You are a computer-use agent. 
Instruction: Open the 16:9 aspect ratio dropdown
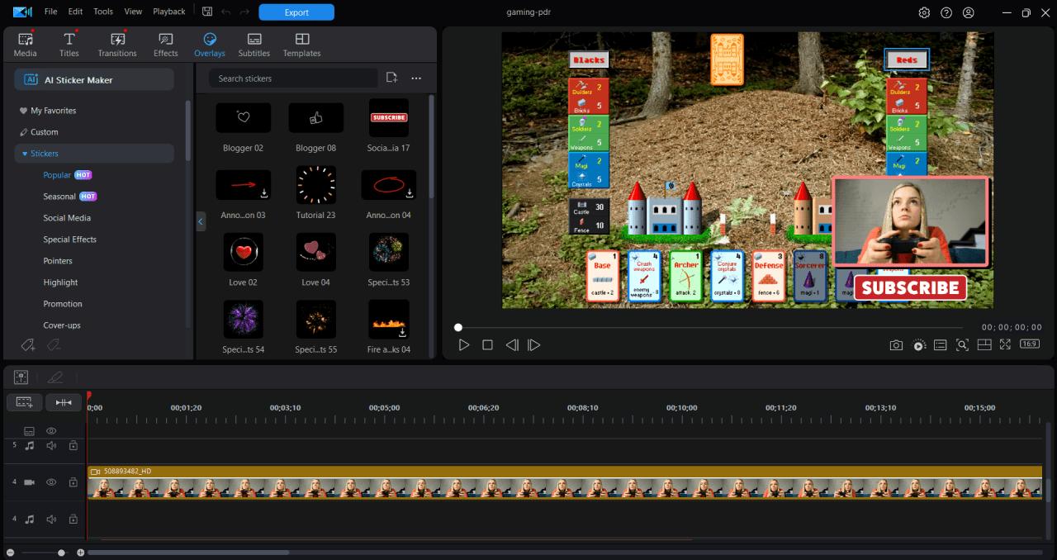click(1030, 344)
